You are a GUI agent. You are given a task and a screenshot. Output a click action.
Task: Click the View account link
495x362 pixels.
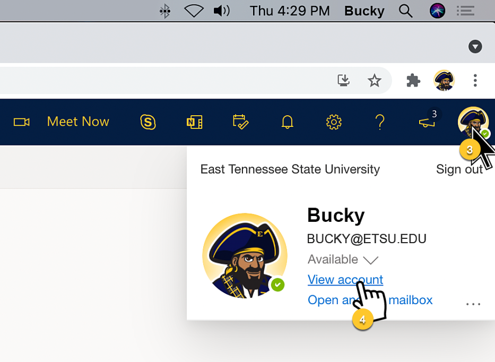[x=345, y=280]
